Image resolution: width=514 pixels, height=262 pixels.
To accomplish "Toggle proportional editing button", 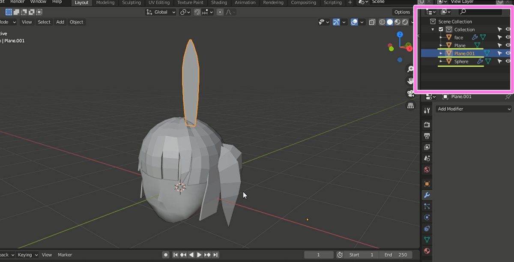I will click(220, 12).
